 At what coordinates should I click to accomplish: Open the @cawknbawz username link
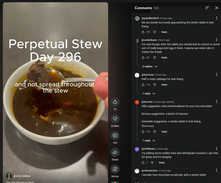[149, 40]
